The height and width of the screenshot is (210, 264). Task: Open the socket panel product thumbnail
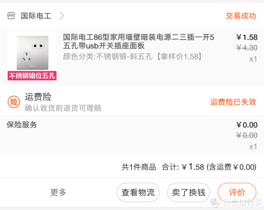(x=32, y=52)
